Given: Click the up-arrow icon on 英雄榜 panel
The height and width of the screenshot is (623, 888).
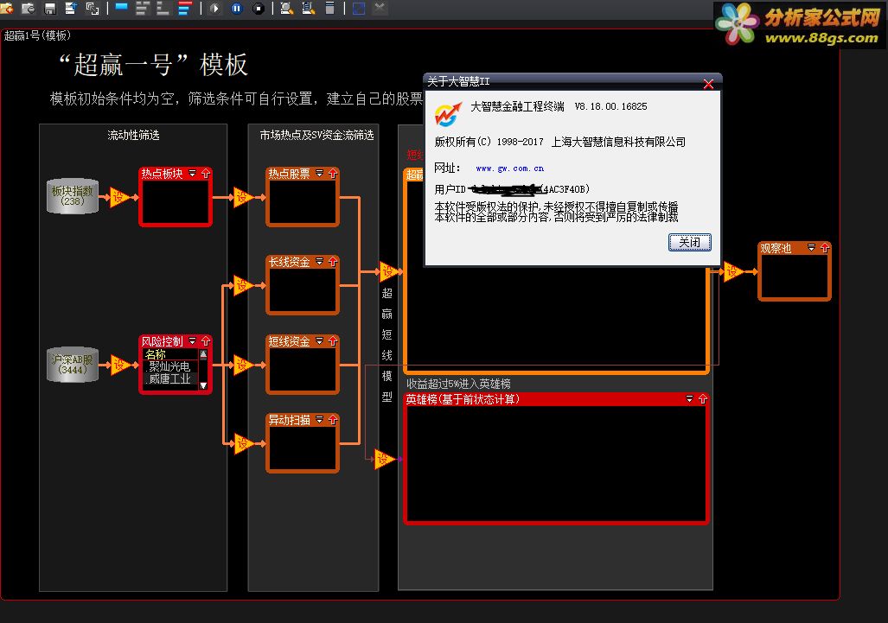Looking at the screenshot, I should point(703,399).
